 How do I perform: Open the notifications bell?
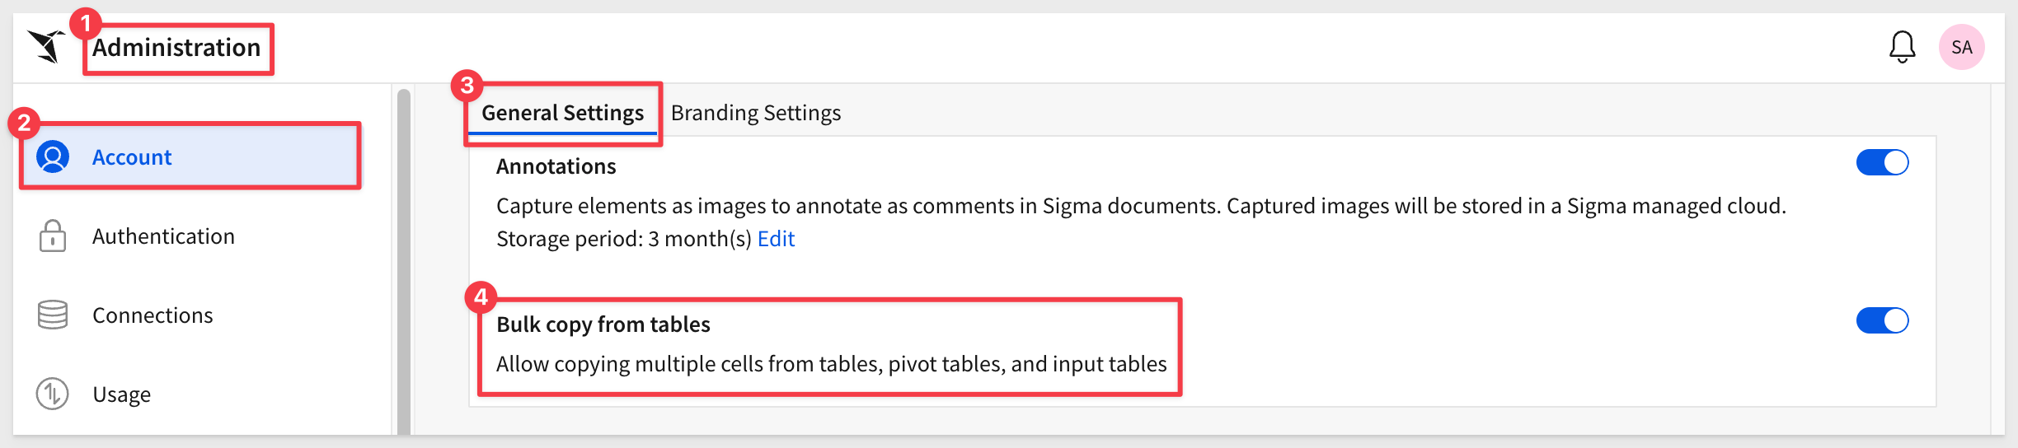1902,47
